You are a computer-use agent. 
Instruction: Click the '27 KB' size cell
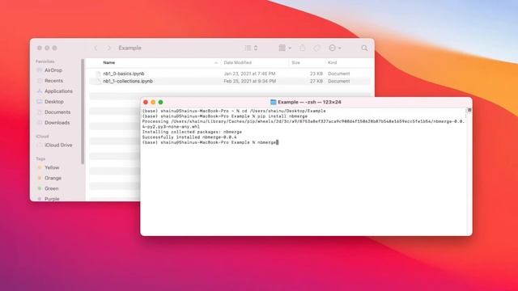click(x=316, y=81)
